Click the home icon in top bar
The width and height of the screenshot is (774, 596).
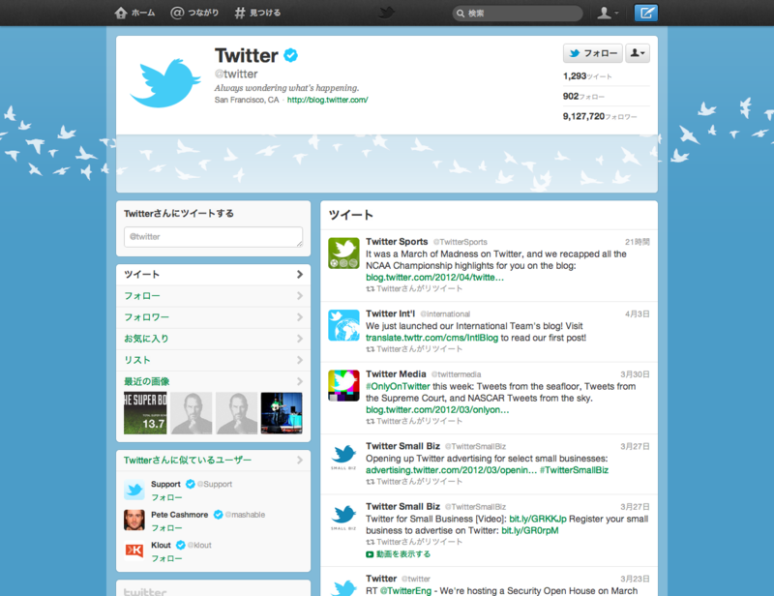click(121, 13)
